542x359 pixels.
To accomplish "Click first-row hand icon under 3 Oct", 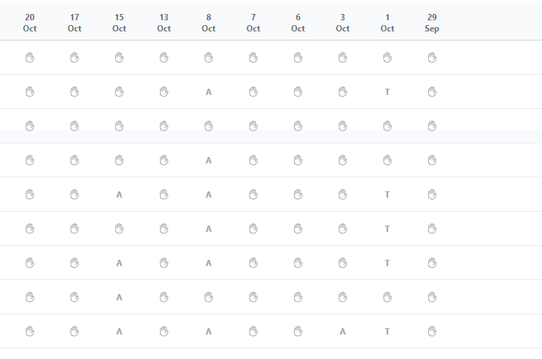I will click(342, 57).
